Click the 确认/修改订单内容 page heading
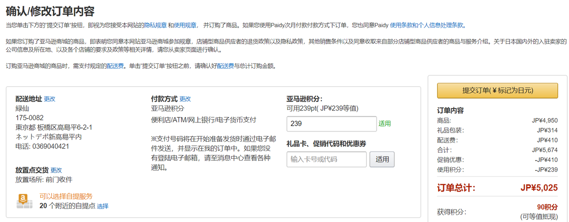This screenshot has height=222, width=569. pos(50,11)
